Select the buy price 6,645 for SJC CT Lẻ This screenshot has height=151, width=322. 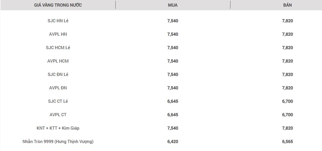173,101
